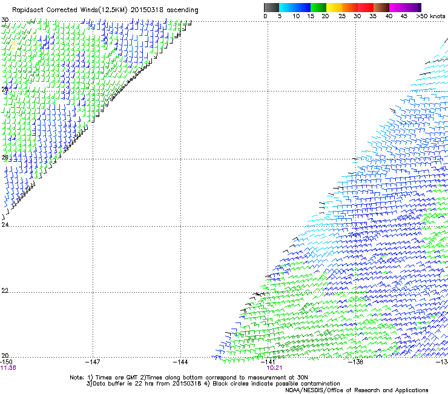Click the yellow 20-25 knots legend color
448x394 pixels.
click(334, 7)
